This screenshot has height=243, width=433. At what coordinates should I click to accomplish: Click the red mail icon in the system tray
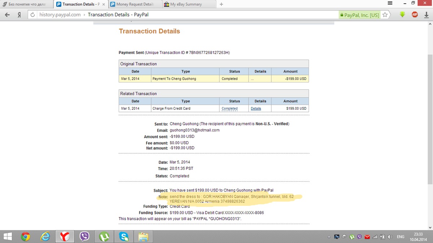click(x=367, y=237)
